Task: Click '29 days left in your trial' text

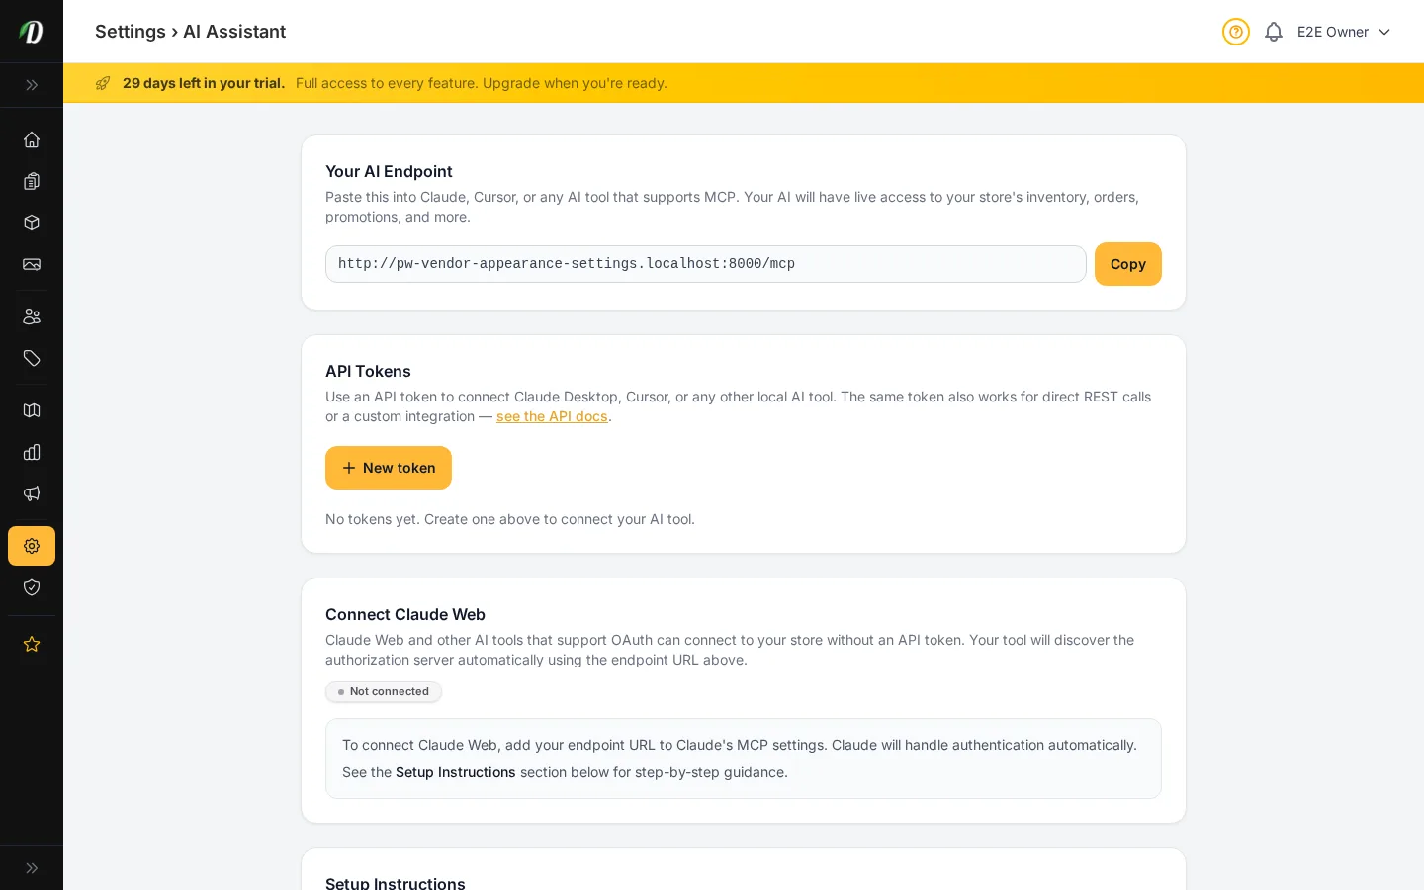Action: point(204,83)
